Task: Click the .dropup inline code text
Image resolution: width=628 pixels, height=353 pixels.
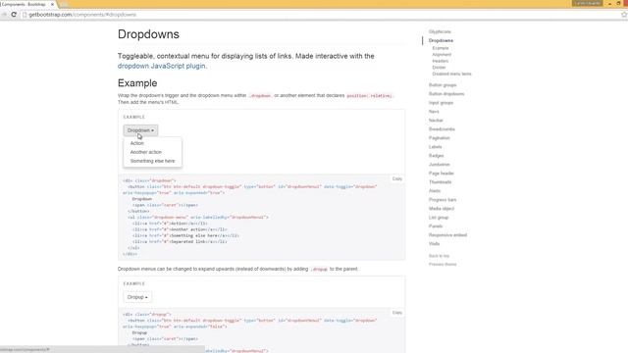Action: (x=319, y=270)
